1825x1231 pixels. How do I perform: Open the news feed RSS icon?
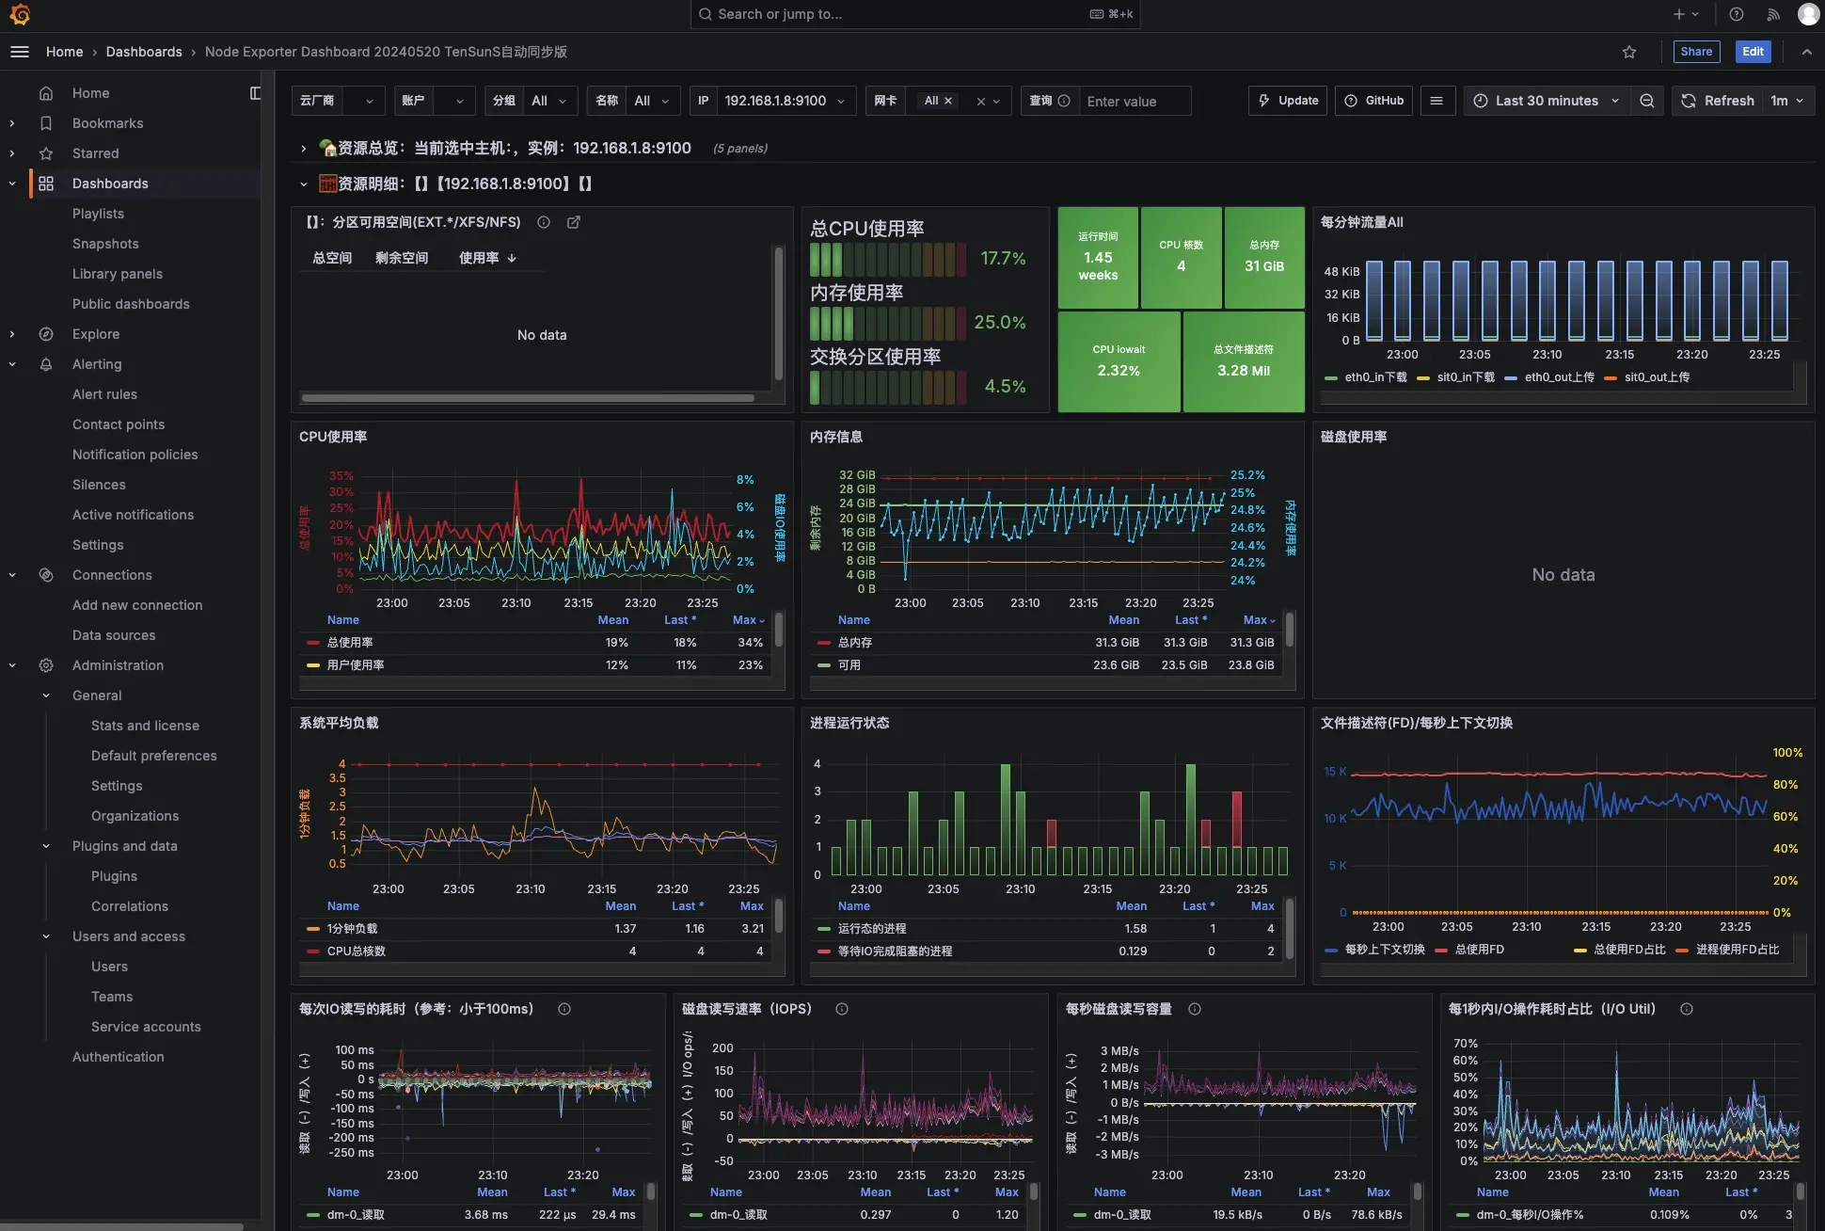coord(1773,14)
